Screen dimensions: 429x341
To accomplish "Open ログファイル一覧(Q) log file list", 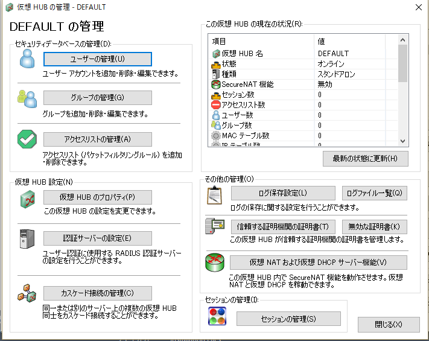I will 374,193.
